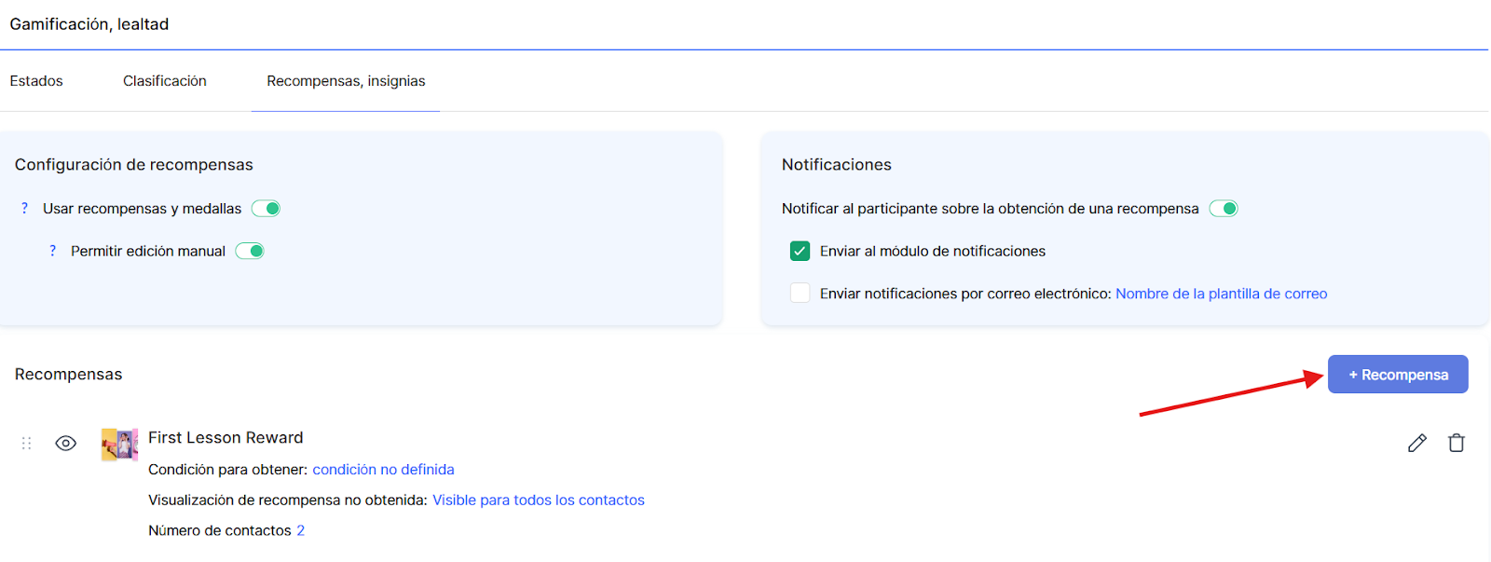
Task: Check Enviar notificaciones por correo electrónico box
Action: pyautogui.click(x=800, y=294)
